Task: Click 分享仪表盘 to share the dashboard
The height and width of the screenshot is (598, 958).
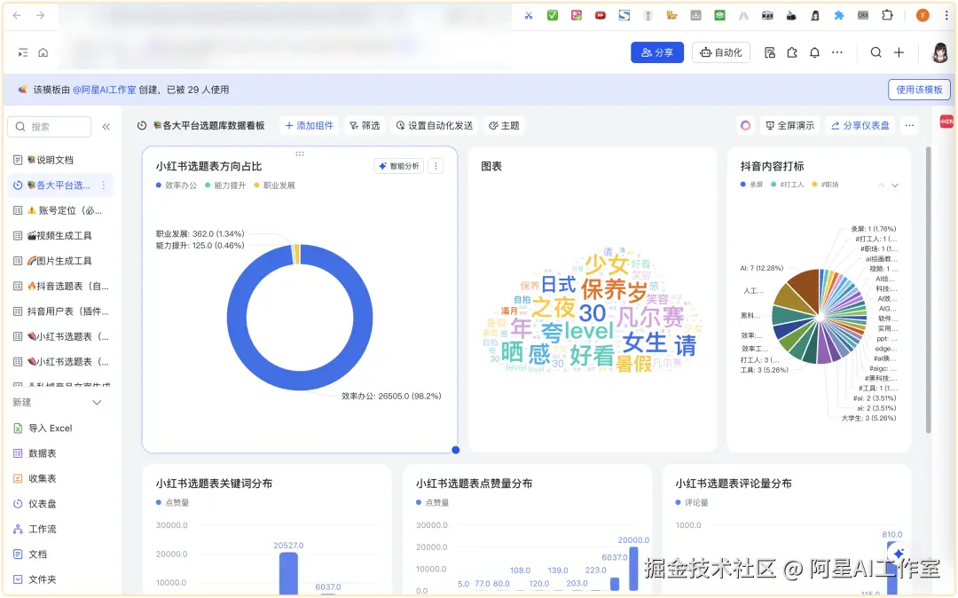Action: click(860, 125)
